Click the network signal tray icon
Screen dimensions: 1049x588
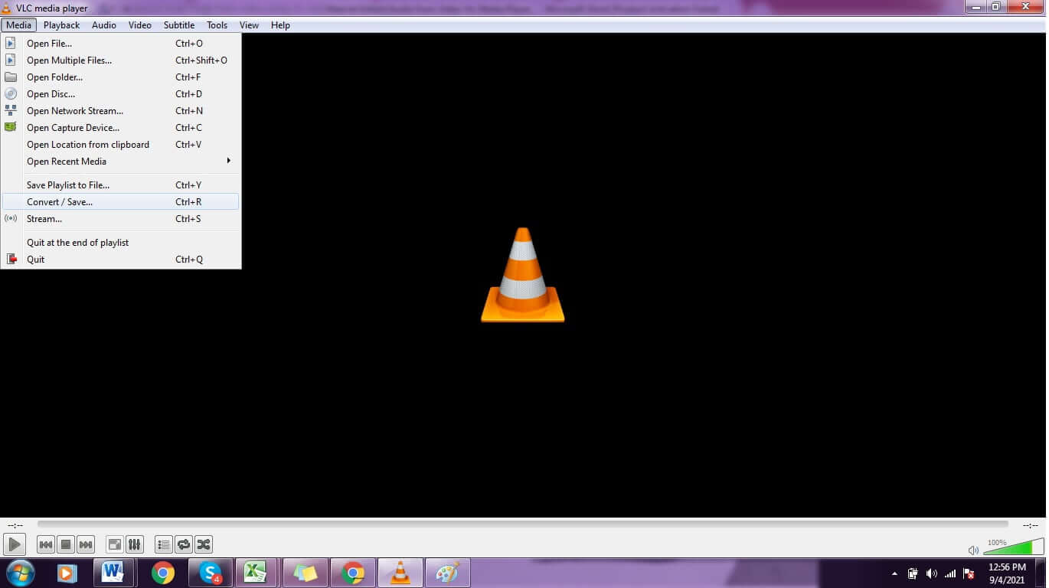point(950,573)
